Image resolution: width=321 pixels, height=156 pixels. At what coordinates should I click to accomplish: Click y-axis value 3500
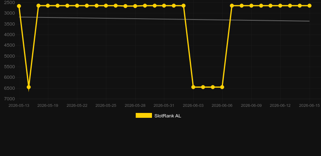tap(9, 24)
